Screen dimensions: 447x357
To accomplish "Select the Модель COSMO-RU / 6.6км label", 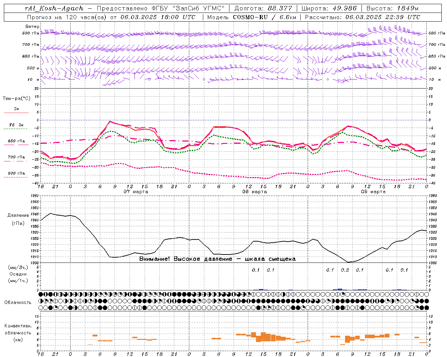I will (252, 17).
